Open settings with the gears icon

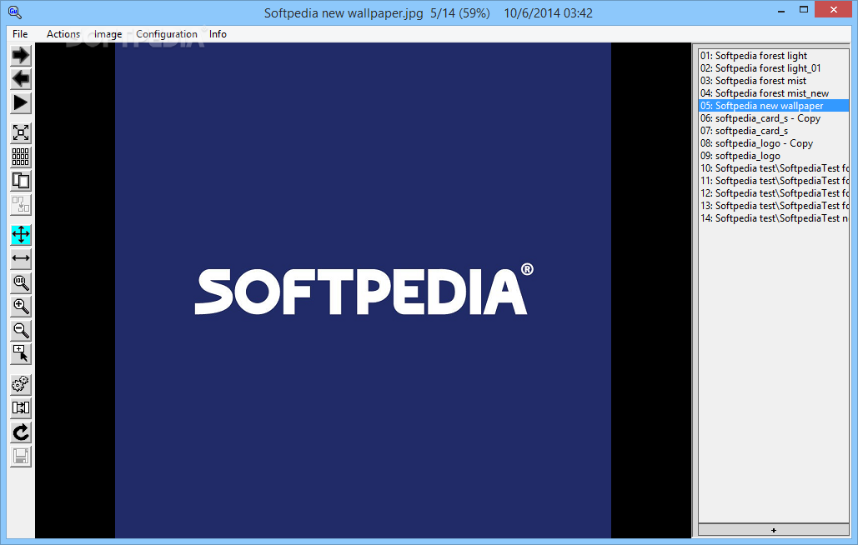coord(21,384)
